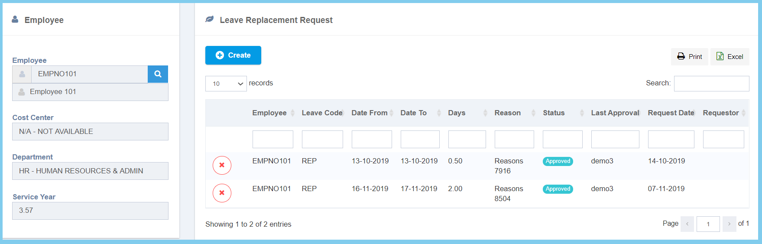Go to the next page arrow
Viewport: 762px width, 244px height.
tap(729, 224)
